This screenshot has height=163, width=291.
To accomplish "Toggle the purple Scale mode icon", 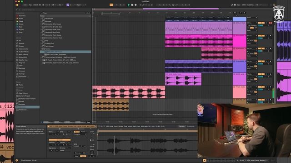I will (x=68, y=5).
